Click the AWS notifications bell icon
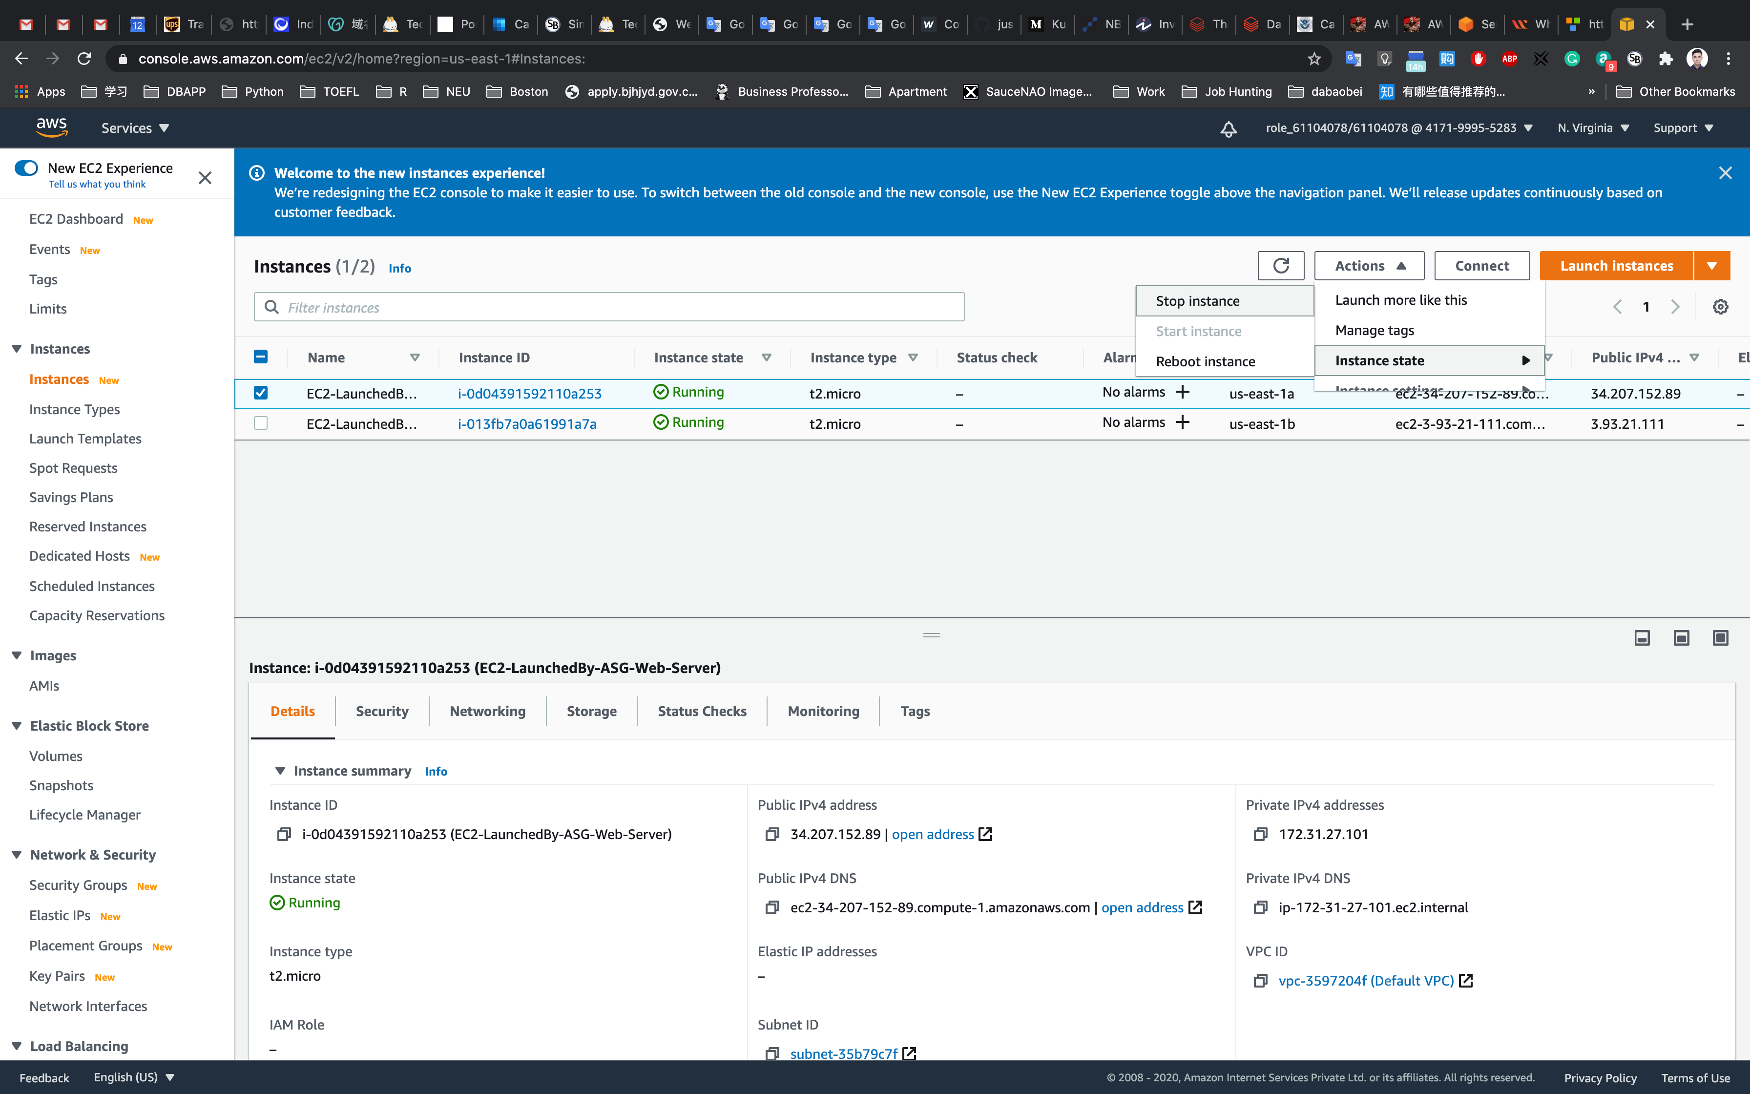The width and height of the screenshot is (1750, 1094). (x=1229, y=129)
